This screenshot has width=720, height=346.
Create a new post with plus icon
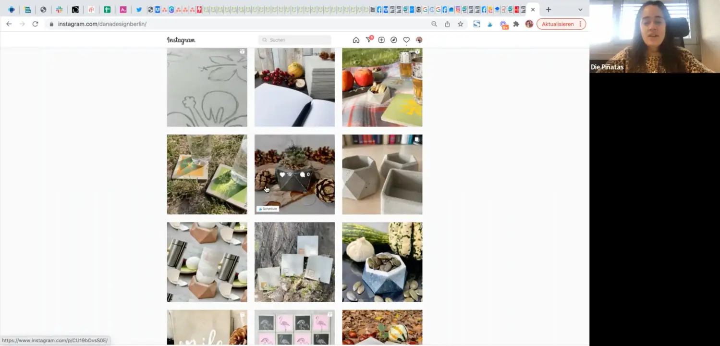point(381,40)
